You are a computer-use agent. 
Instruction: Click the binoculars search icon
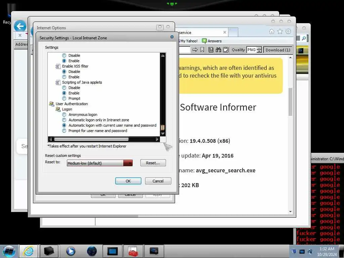[218, 50]
